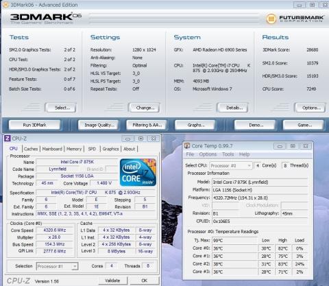Image resolution: width=329 pixels, height=286 pixels.
Task: Click the Multiplier x 28.0 value
Action: pos(55,237)
